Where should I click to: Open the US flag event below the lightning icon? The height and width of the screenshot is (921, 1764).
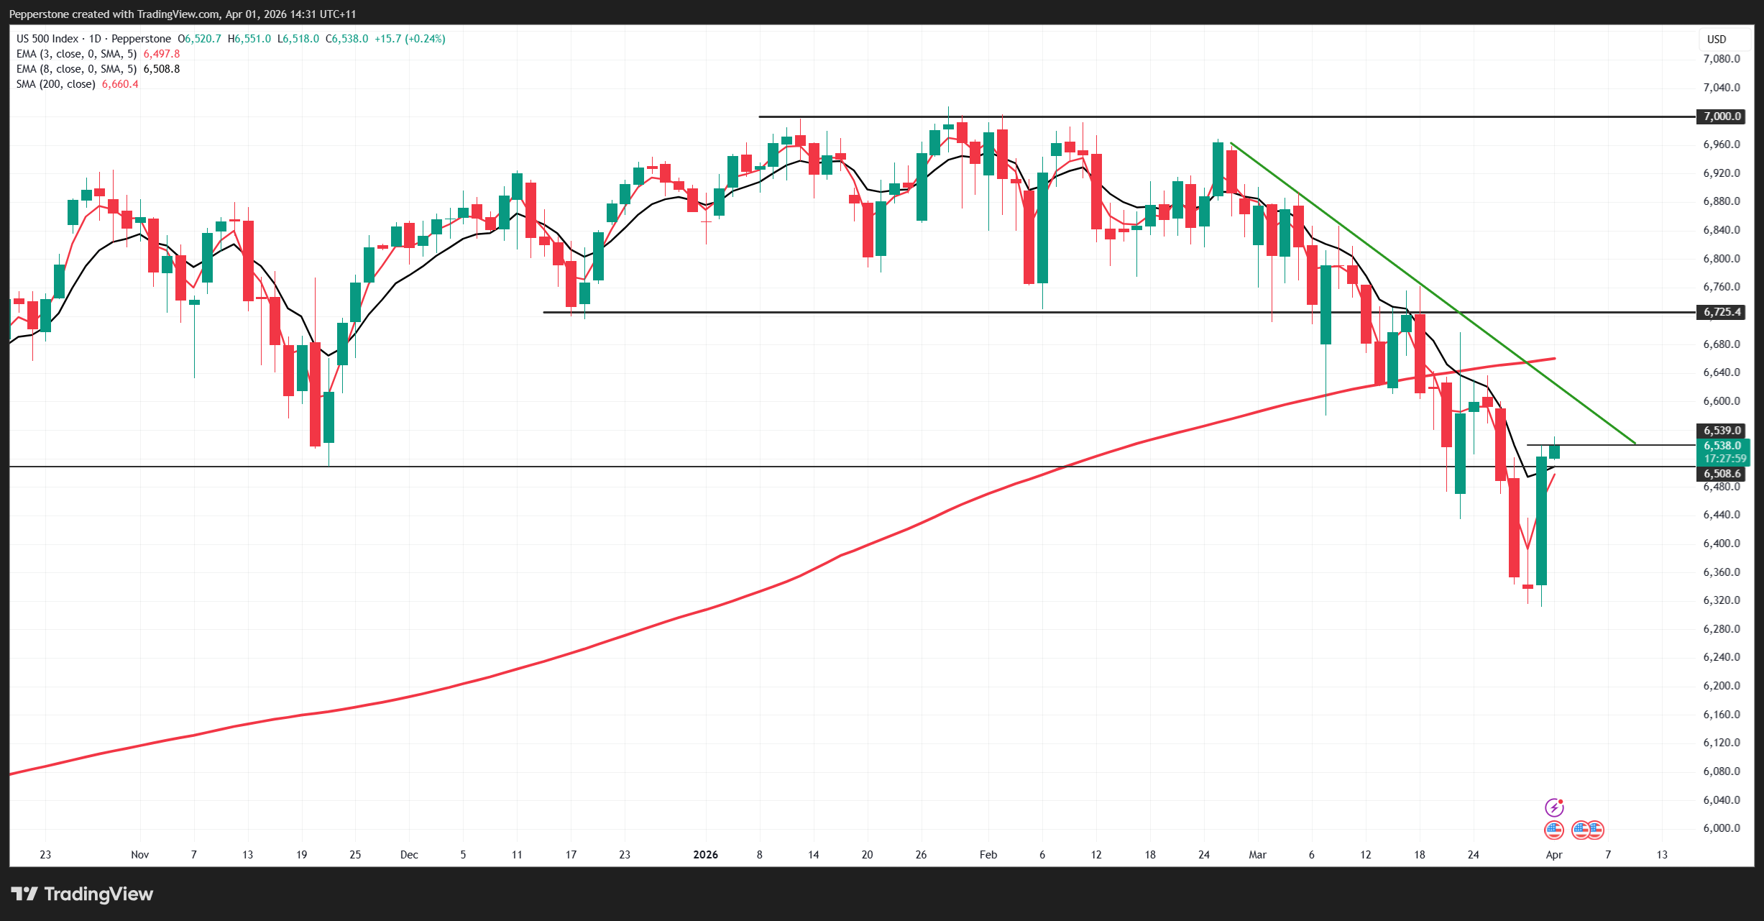point(1554,830)
